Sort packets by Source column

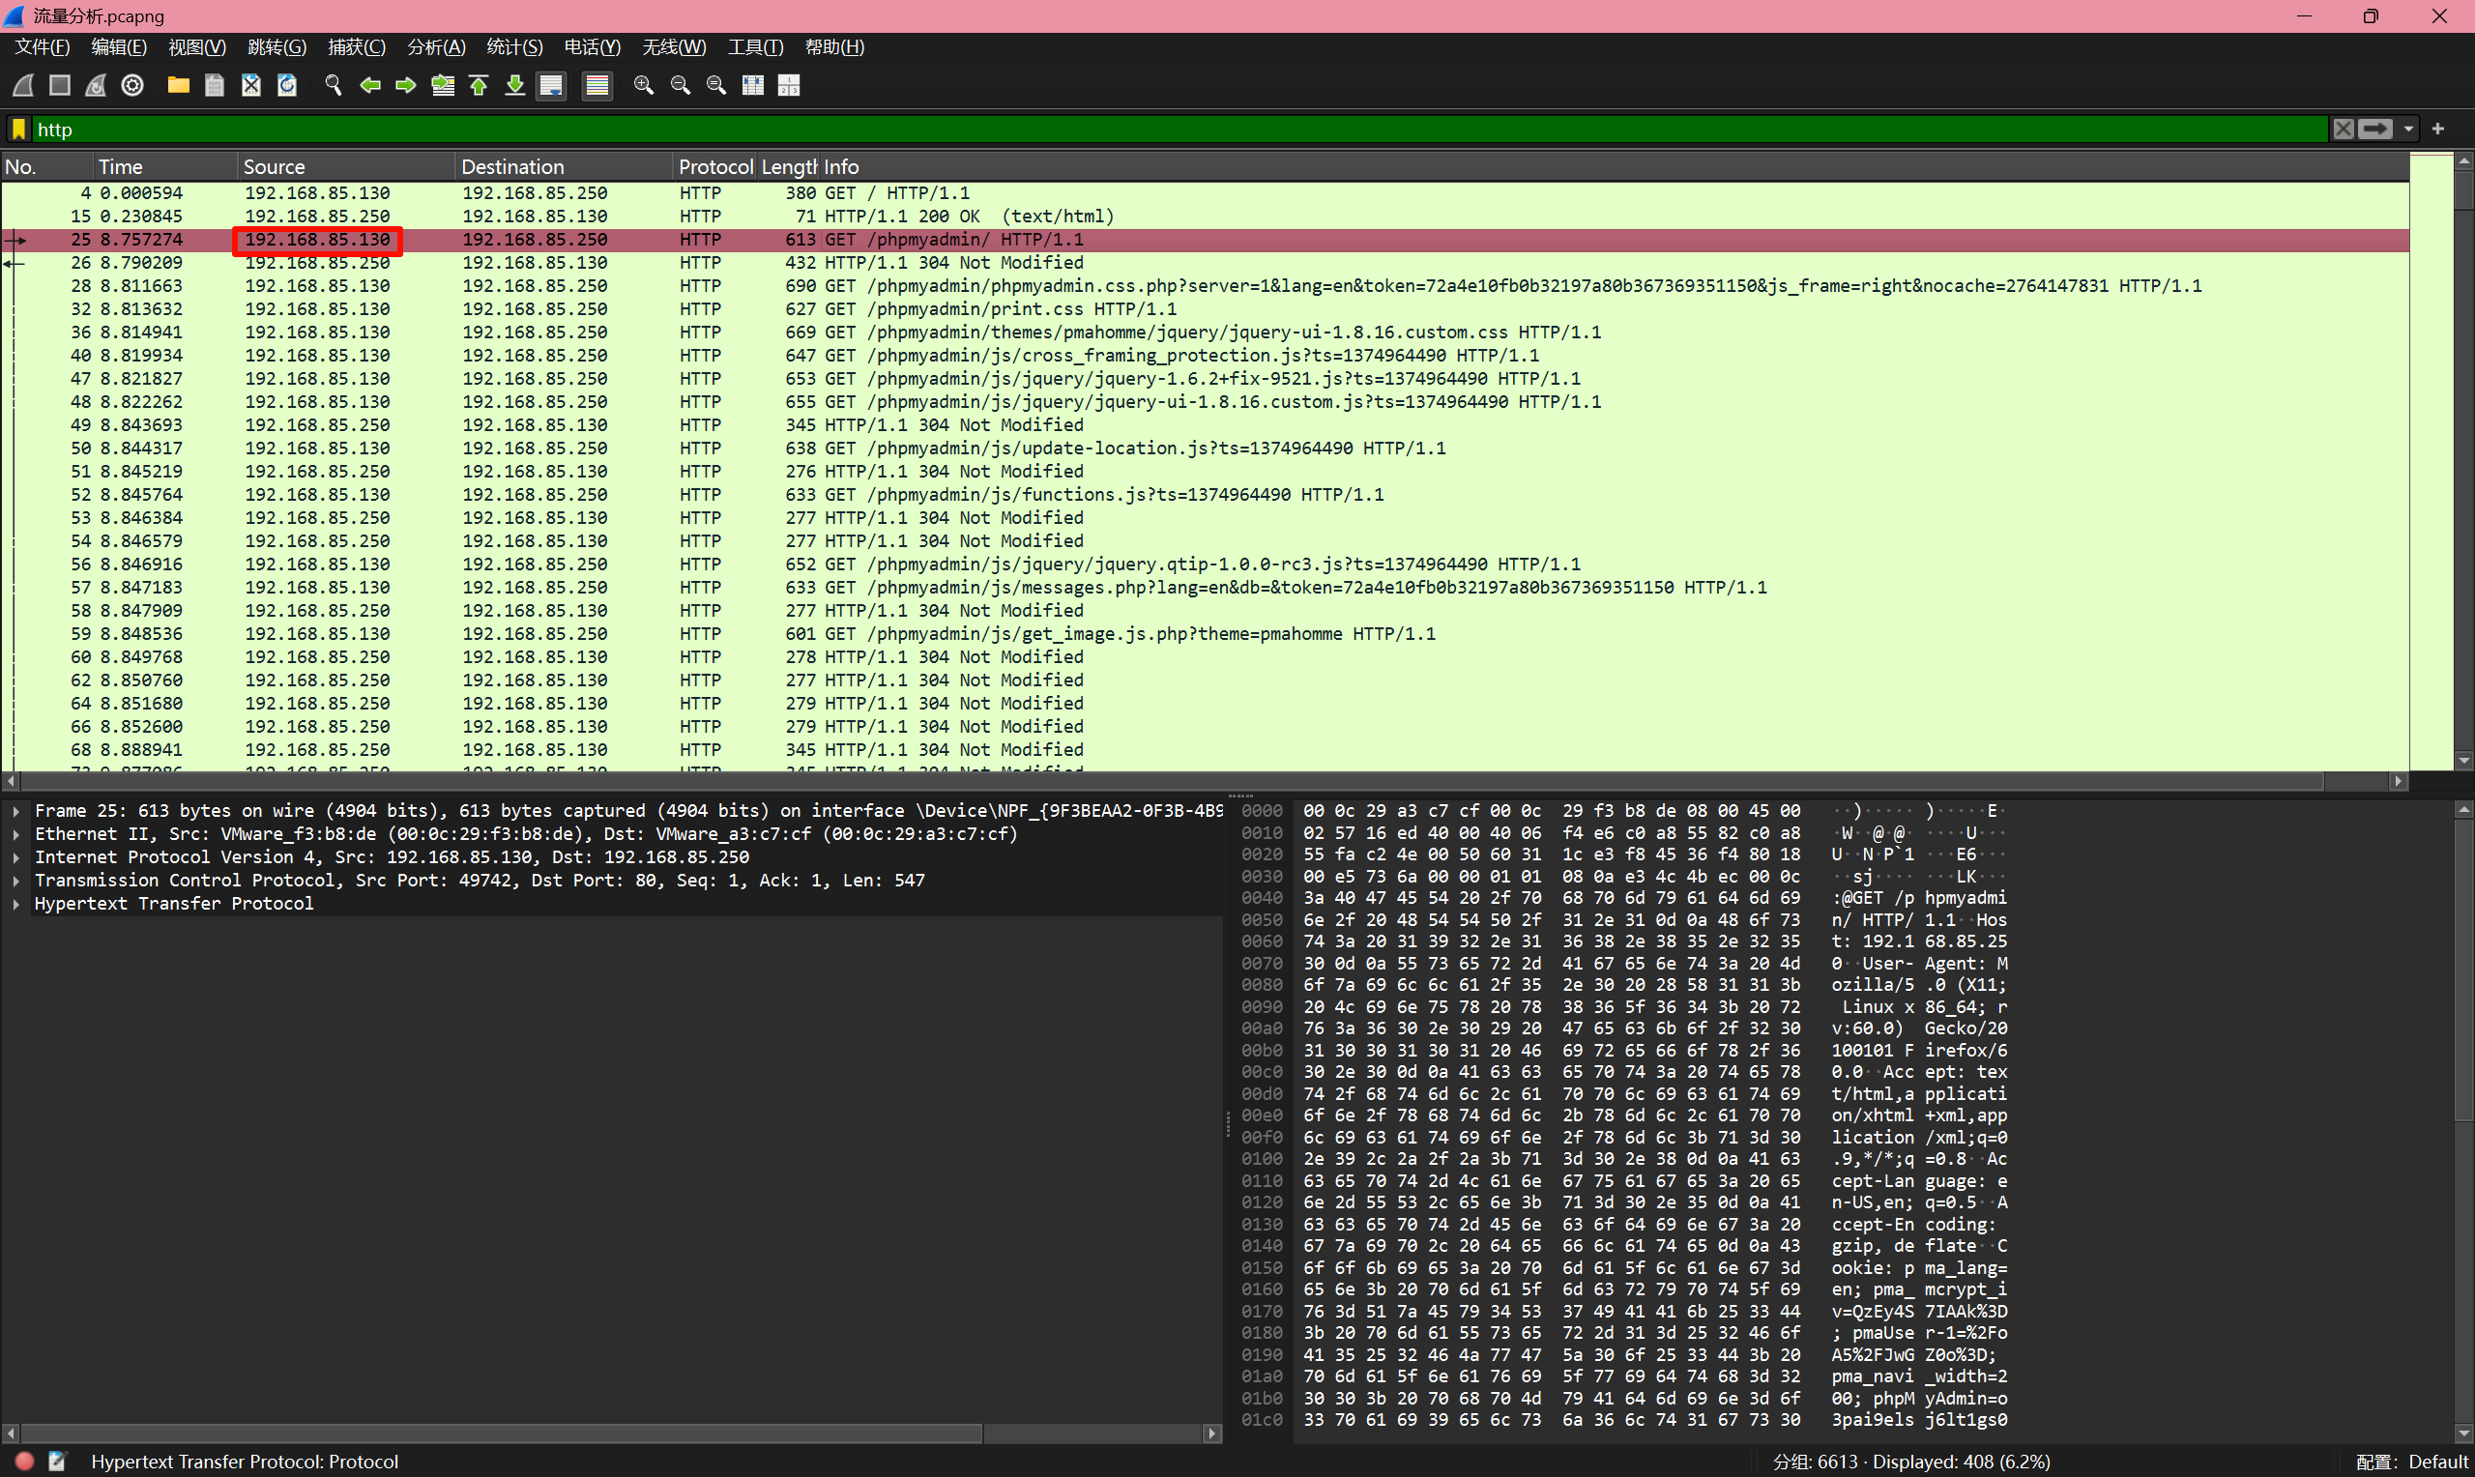point(347,167)
